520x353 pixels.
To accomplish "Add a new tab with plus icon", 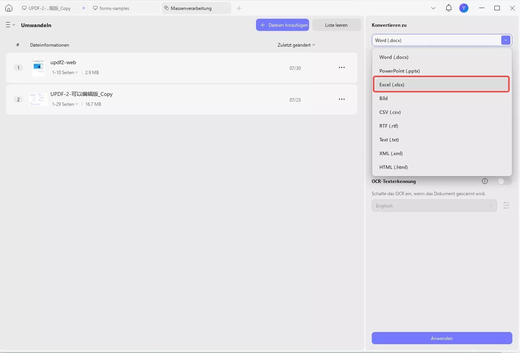I will pos(239,8).
